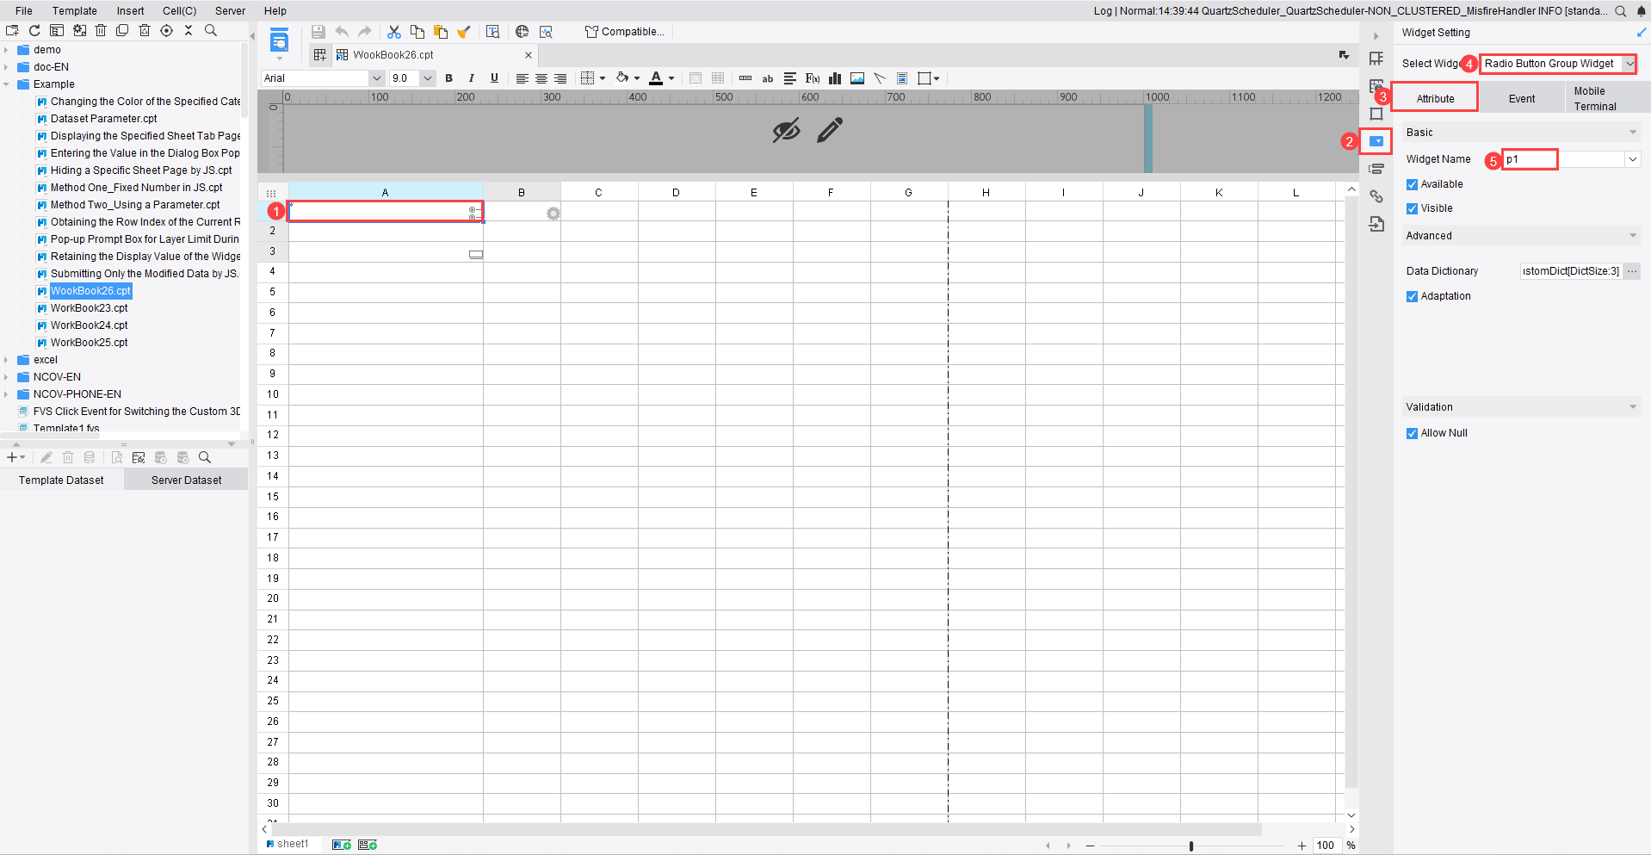
Task: Open the File menu
Action: 24,11
